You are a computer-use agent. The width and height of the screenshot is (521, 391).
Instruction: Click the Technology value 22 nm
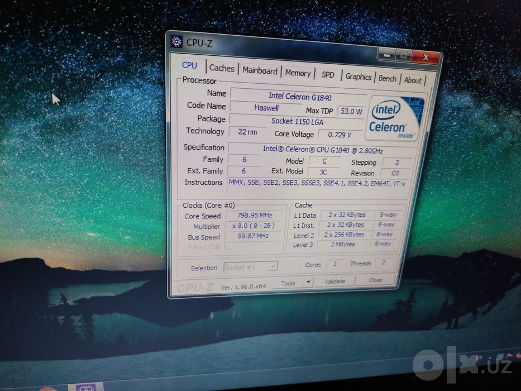(x=247, y=132)
